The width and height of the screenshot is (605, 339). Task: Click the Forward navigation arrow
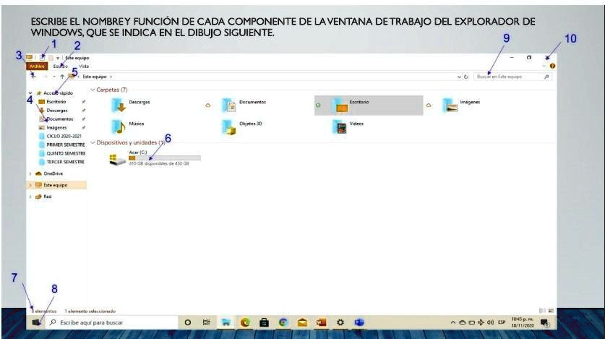[45, 77]
